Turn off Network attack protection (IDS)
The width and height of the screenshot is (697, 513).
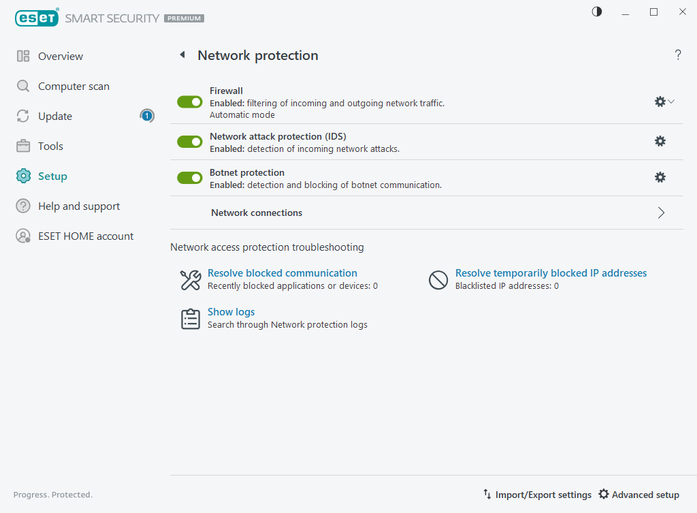(x=189, y=141)
